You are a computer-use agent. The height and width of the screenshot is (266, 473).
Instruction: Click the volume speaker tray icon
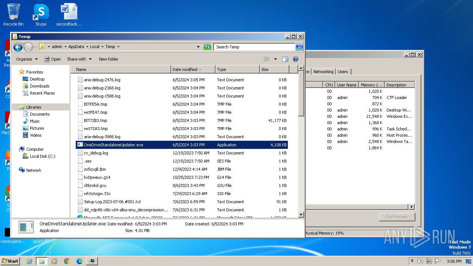tap(420, 261)
